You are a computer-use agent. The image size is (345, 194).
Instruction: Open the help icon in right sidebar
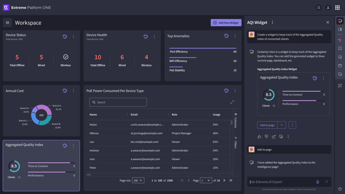pos(340,189)
